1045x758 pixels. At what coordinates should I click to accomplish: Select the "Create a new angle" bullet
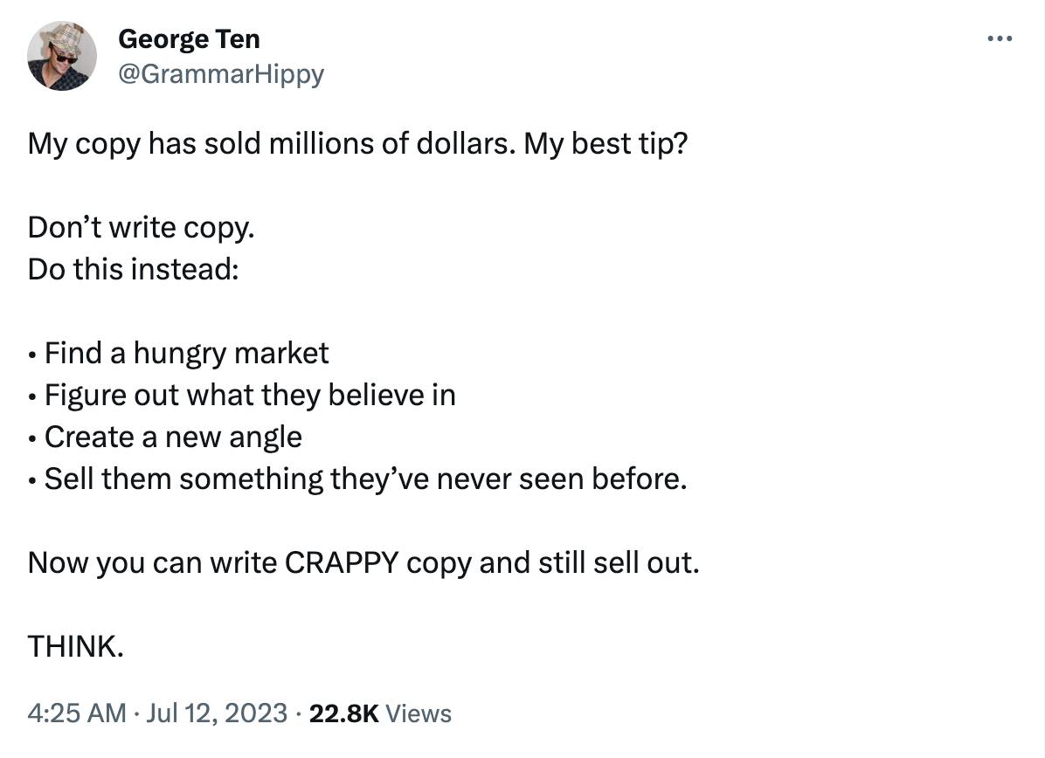[x=173, y=437]
